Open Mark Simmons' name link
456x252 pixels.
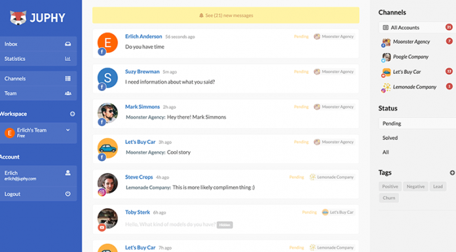[x=142, y=107]
